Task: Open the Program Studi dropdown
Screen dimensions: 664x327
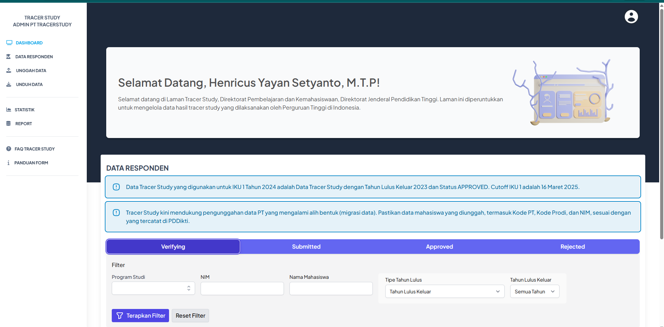Action: point(153,288)
